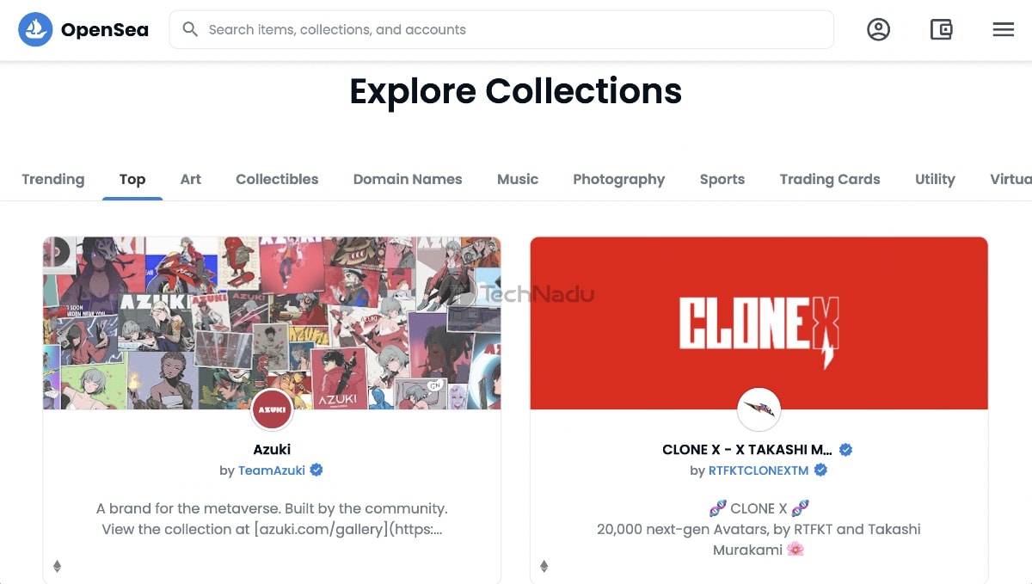Open the Collectibles tab
The image size is (1032, 584).
tap(277, 179)
